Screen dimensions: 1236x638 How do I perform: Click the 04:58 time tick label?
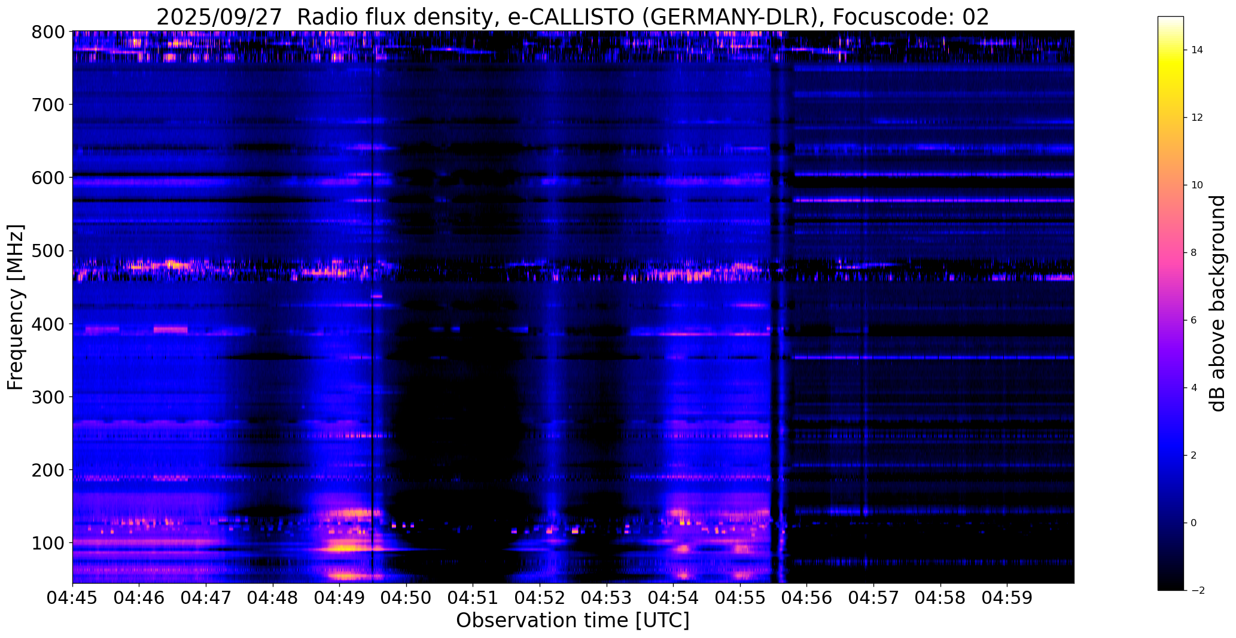[x=941, y=599]
